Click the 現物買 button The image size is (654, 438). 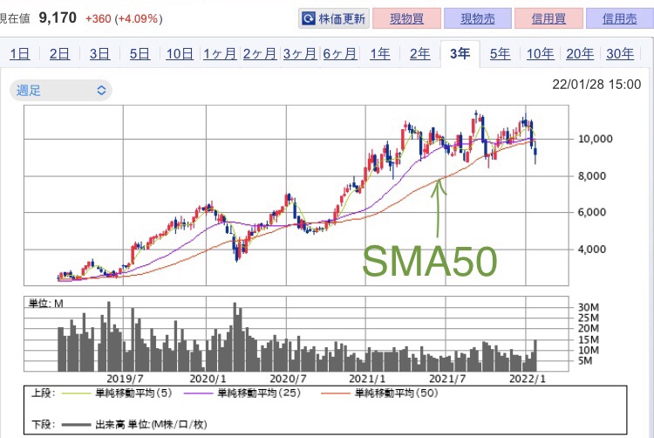coord(406,19)
